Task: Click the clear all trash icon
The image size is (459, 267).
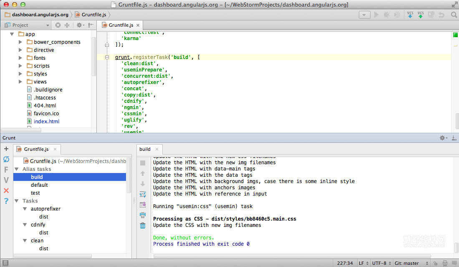Action: tap(143, 226)
